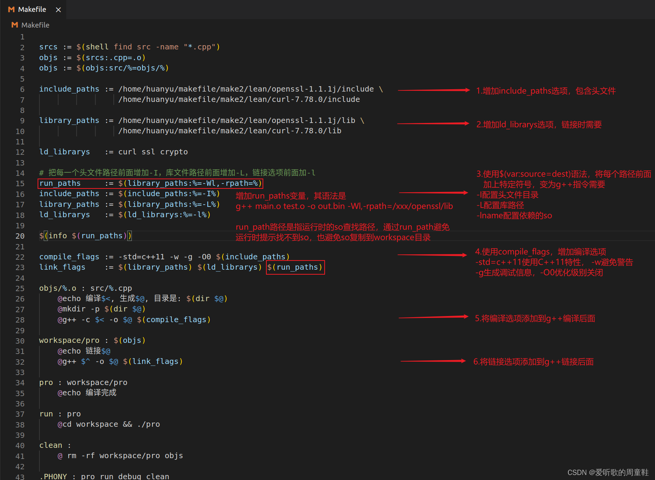This screenshot has width=655, height=480.
Task: Click the Makefile breadcrumb label
Action: click(35, 25)
